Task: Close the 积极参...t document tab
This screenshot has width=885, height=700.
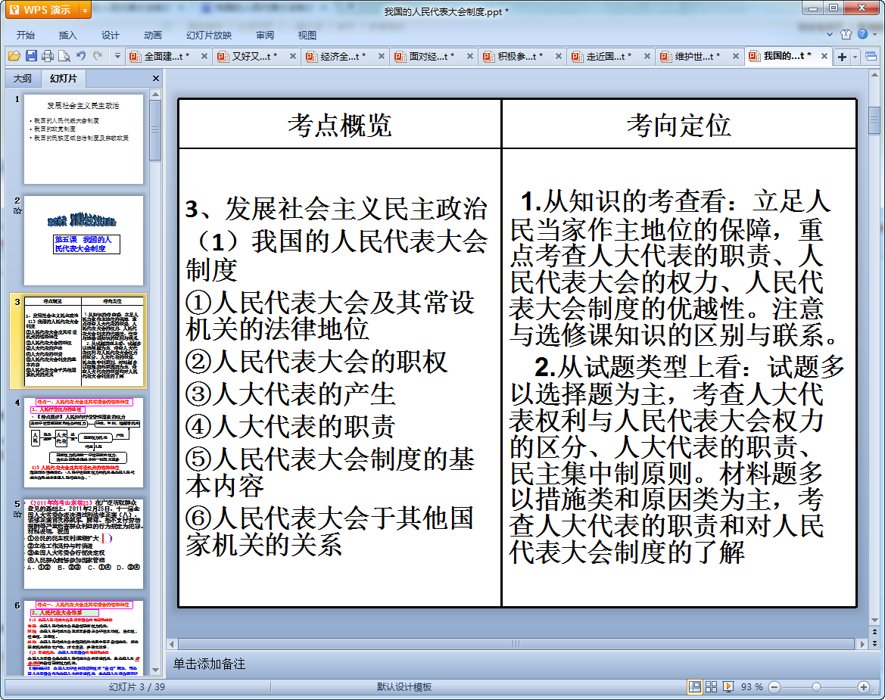Action: (x=558, y=57)
